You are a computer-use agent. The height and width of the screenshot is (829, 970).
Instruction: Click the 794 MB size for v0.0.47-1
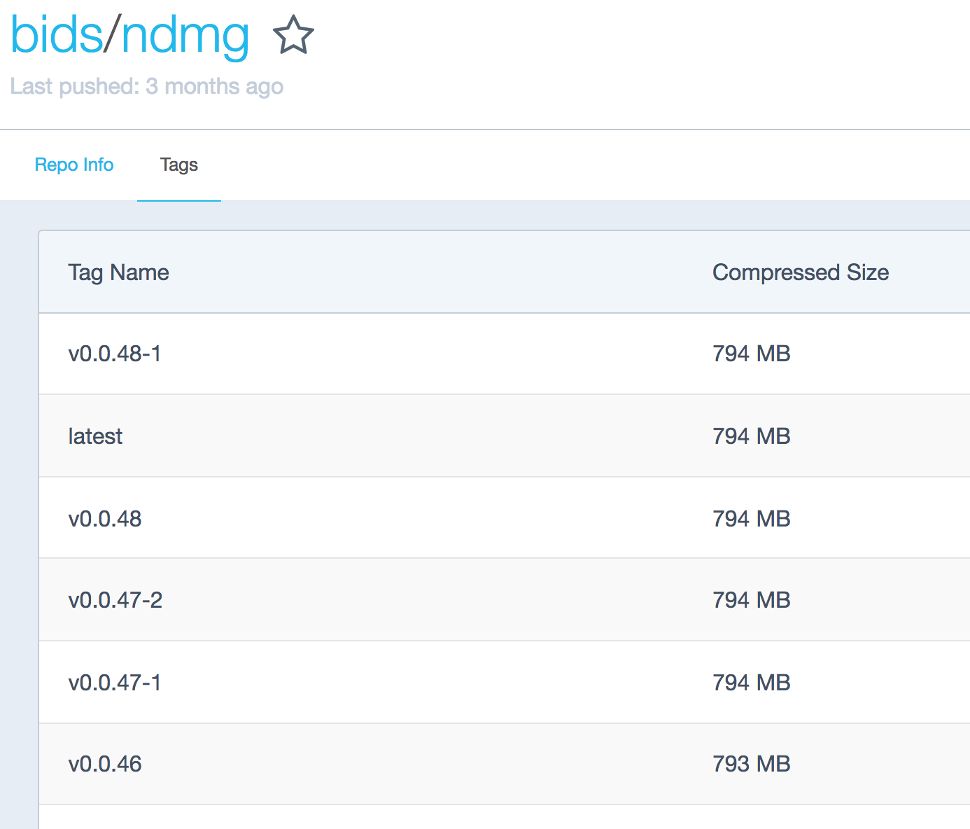[x=751, y=683]
